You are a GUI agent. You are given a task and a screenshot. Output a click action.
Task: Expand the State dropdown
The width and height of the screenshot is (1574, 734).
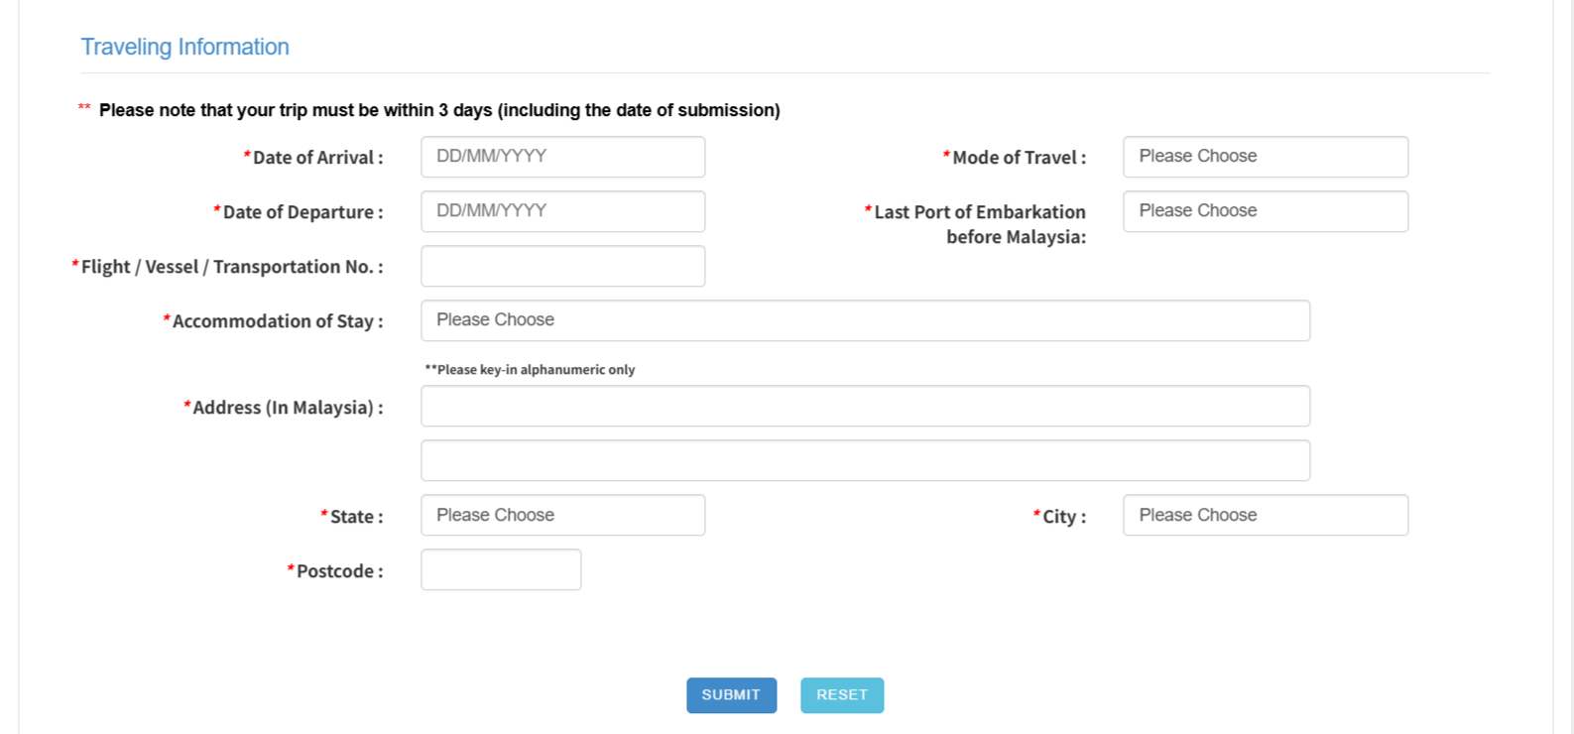click(x=562, y=515)
